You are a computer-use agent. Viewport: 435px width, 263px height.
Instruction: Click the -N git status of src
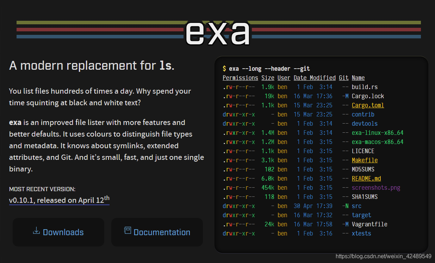point(345,206)
